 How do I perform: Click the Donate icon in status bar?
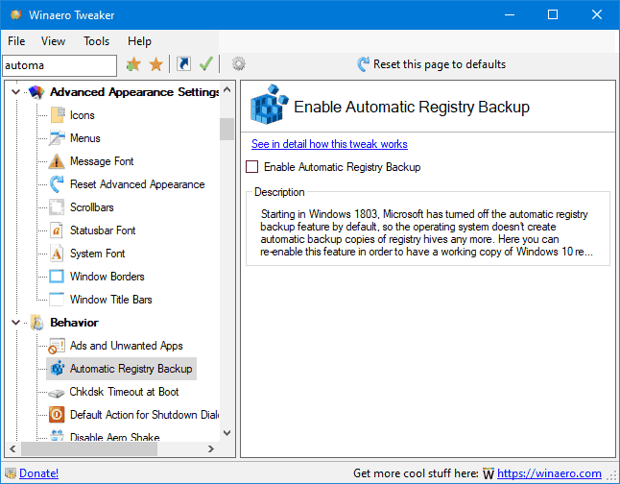click(11, 472)
